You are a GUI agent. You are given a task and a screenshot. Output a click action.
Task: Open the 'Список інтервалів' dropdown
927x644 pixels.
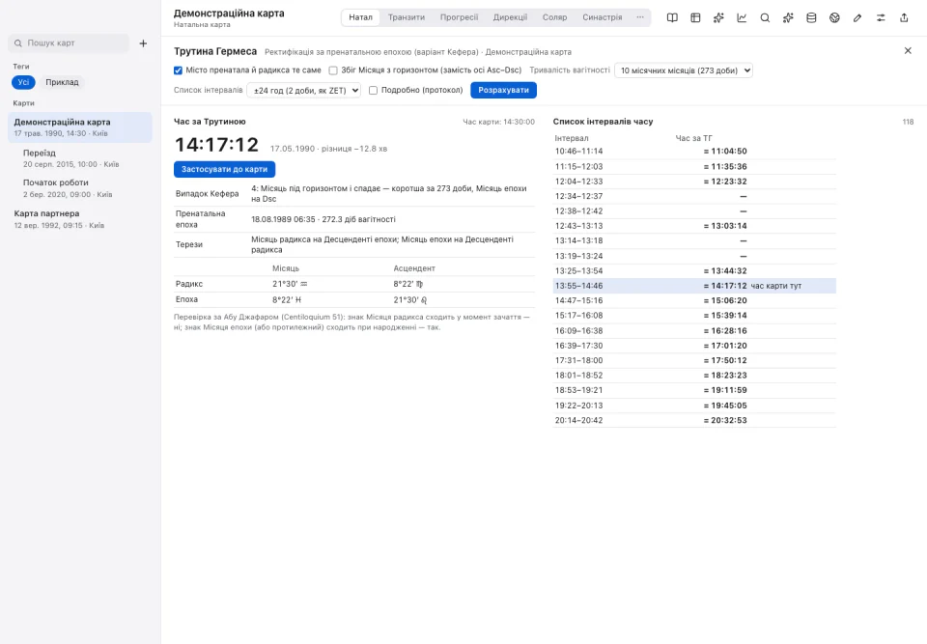304,91
